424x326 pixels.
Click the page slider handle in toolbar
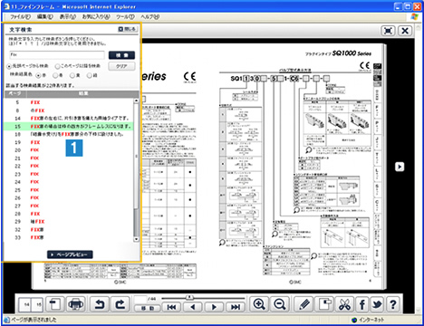click(189, 298)
